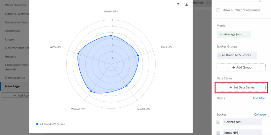Image resolution: width=271 pixels, height=135 pixels.
Task: Click the Set Data Series button
Action: tap(241, 87)
